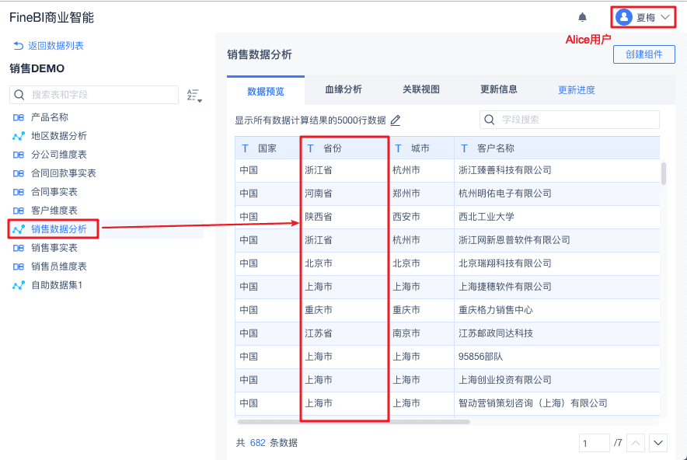Click the DB icon beside 销售员维度表

pos(19,267)
